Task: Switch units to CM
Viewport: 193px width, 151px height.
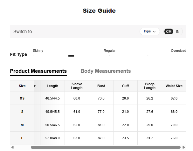Action: (x=169, y=31)
